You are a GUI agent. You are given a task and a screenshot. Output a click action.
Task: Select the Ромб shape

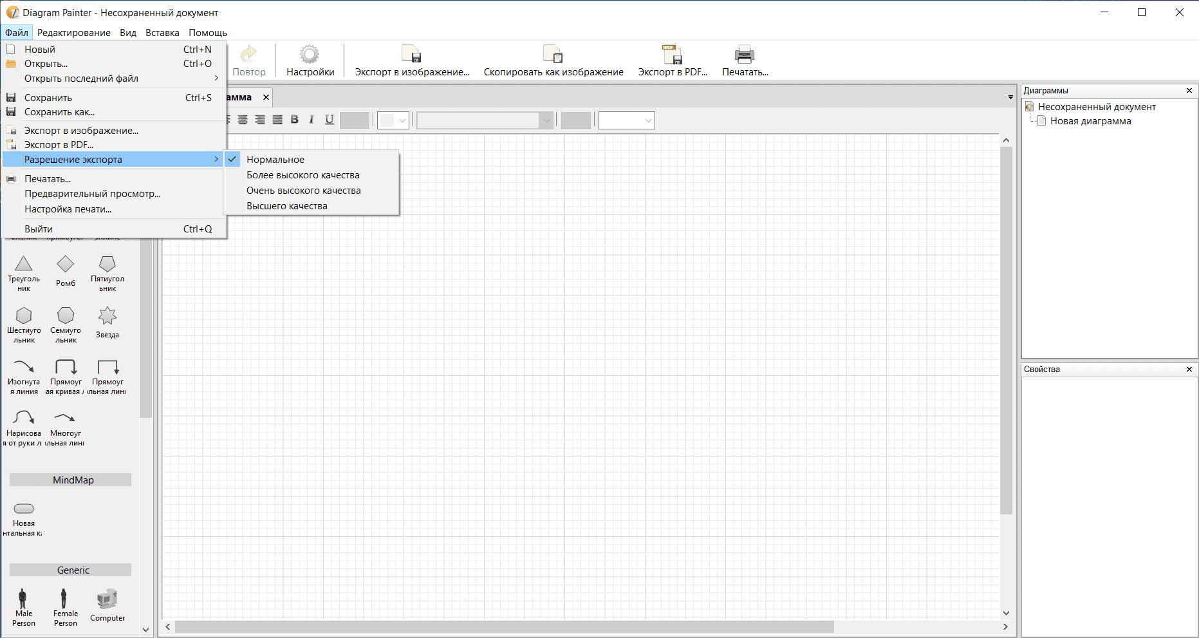click(x=66, y=270)
